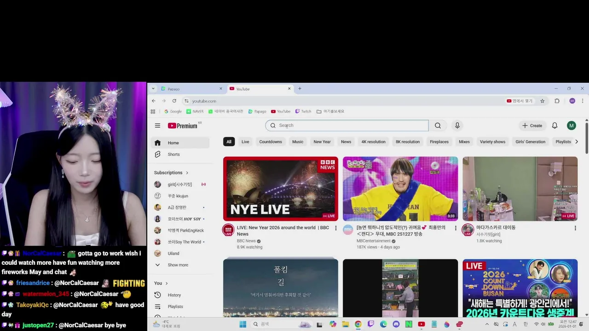Open Playlists in the sidebar
Image resolution: width=589 pixels, height=331 pixels.
(x=180, y=307)
